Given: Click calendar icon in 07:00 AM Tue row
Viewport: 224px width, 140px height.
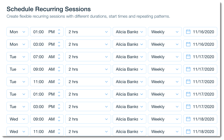Looking at the screenshot, I should pyautogui.click(x=188, y=57).
